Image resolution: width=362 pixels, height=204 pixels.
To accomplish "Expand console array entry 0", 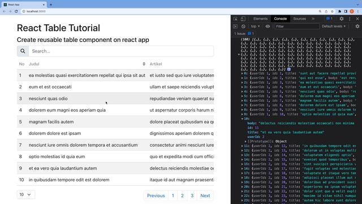I will pyautogui.click(x=243, y=74).
